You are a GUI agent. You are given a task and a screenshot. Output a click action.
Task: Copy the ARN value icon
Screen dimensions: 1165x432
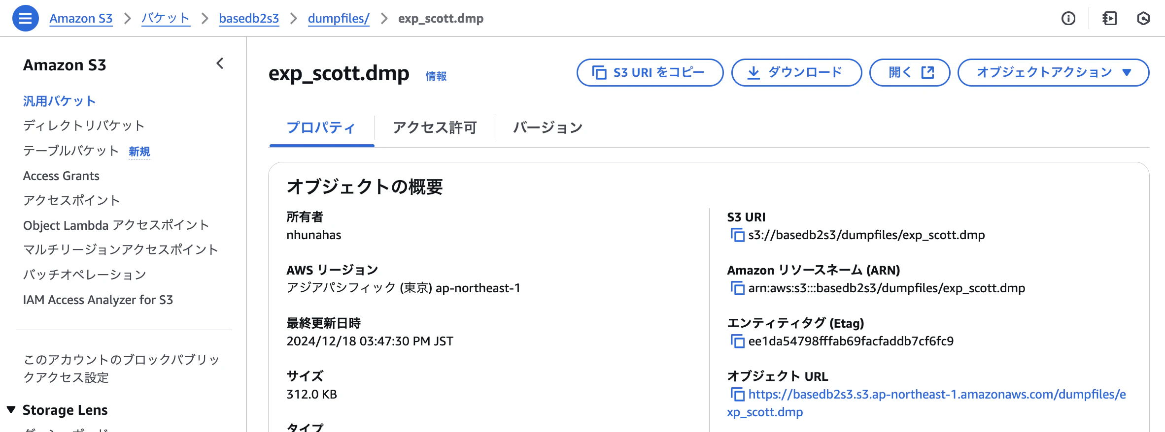[737, 288]
